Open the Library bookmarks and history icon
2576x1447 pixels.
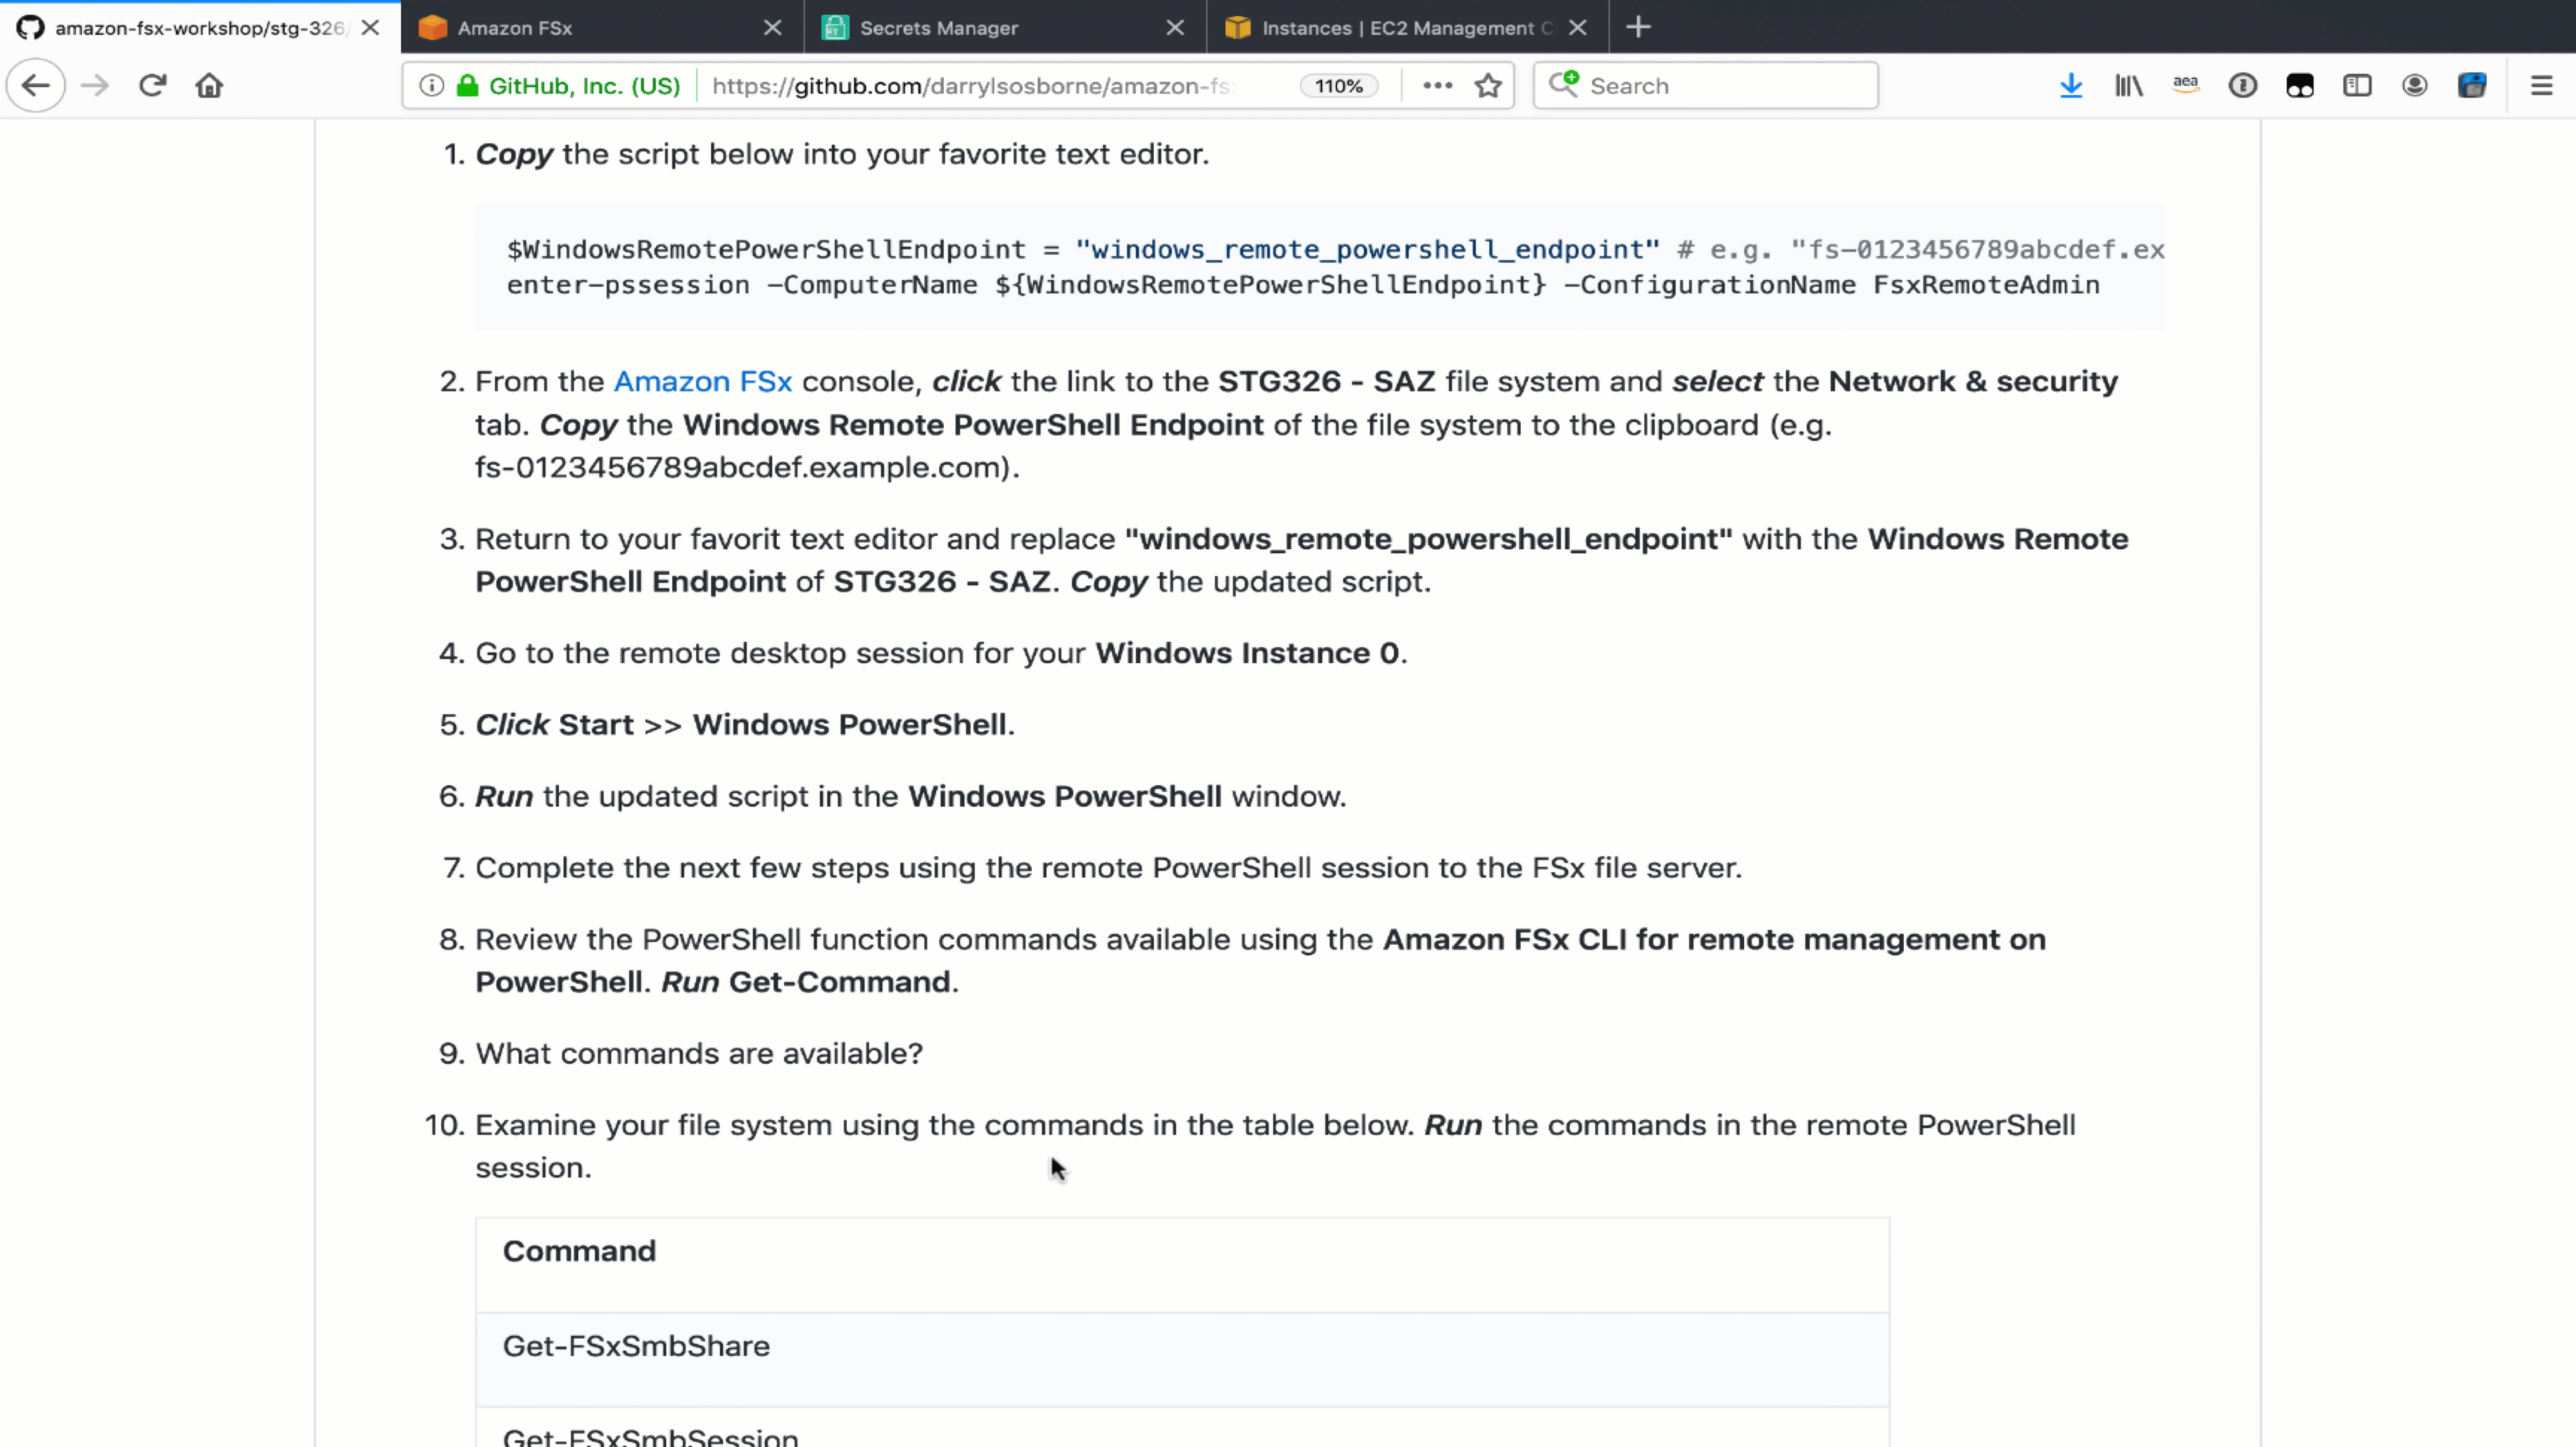[2129, 86]
